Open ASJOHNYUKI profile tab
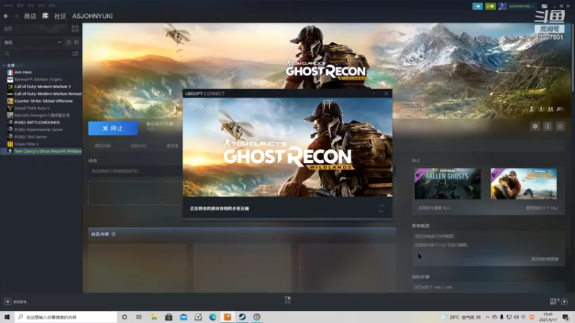 [x=93, y=16]
